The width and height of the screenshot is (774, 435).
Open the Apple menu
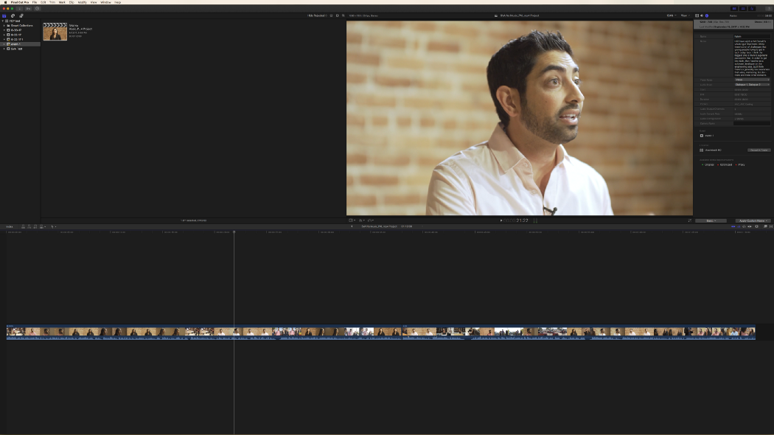coord(5,2)
